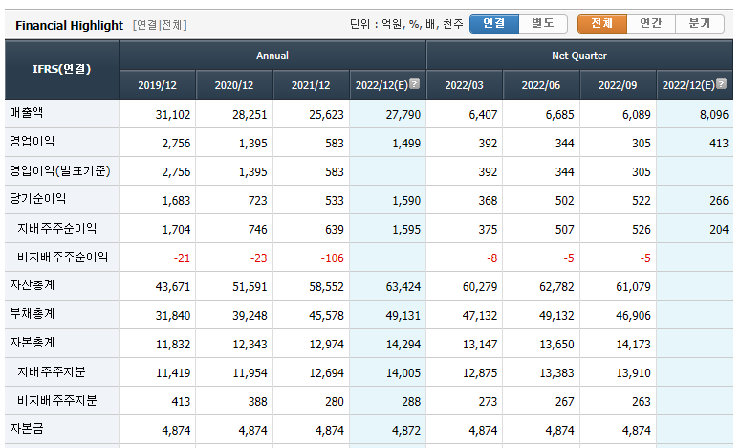Click the 288 non-controlling equity estimate
Viewport: 740px width, 448px height.
pyautogui.click(x=411, y=402)
